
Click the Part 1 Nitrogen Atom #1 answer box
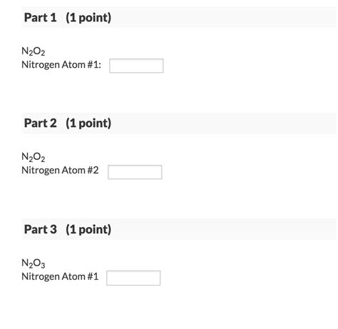coord(136,66)
